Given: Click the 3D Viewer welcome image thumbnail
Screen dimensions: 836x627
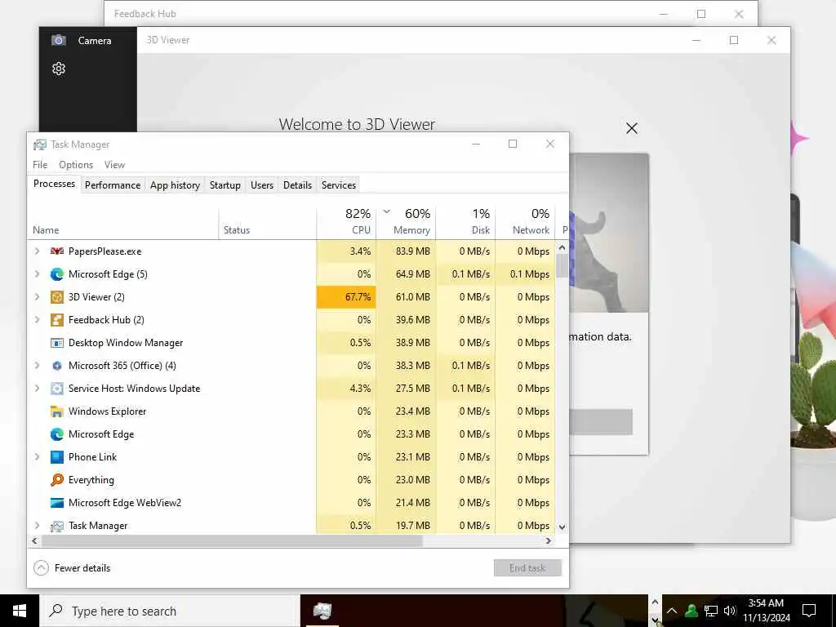Looking at the screenshot, I should click(609, 233).
